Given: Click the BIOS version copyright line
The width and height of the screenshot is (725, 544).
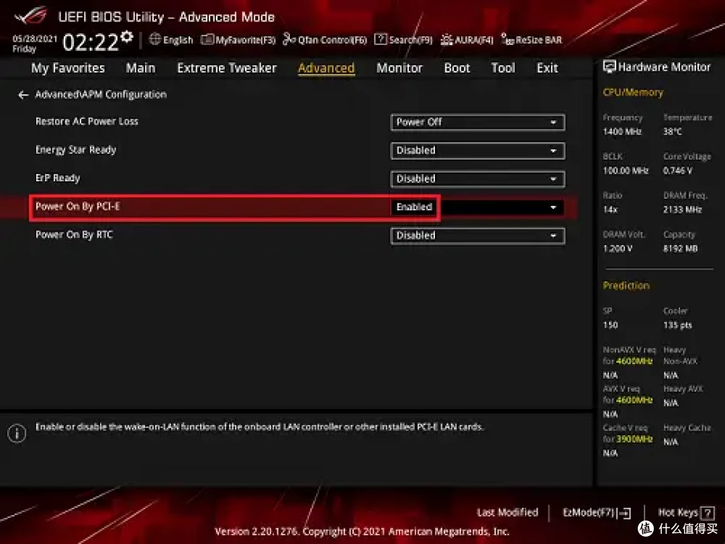Looking at the screenshot, I should pyautogui.click(x=362, y=531).
